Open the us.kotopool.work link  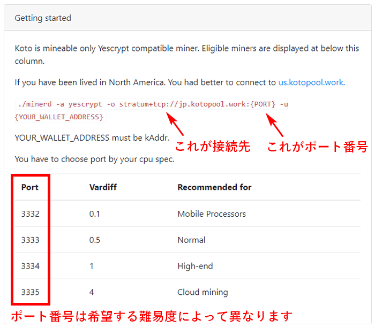pyautogui.click(x=311, y=82)
